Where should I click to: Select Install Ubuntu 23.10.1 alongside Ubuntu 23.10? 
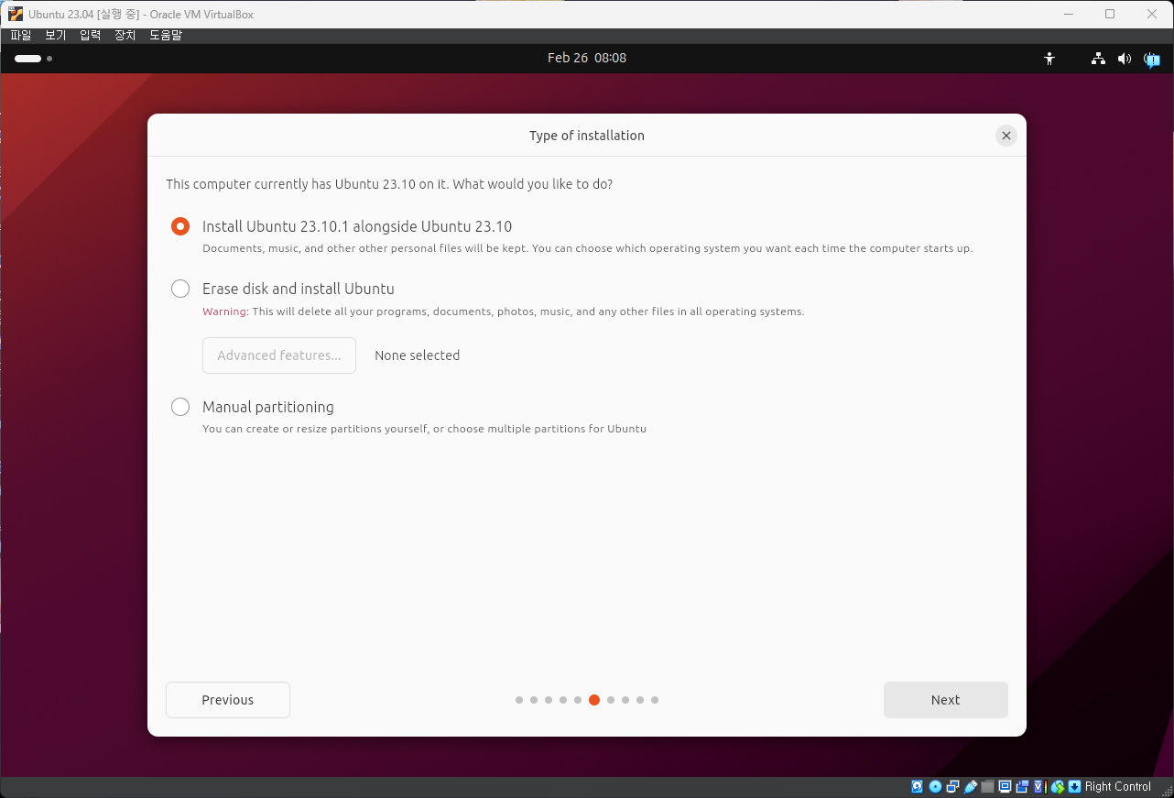click(180, 226)
